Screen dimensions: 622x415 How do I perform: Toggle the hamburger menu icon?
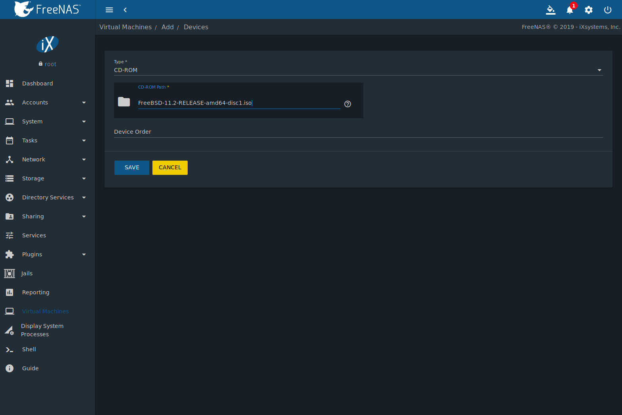(x=109, y=10)
